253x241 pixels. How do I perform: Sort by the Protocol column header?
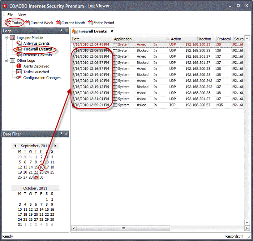[x=225, y=39]
